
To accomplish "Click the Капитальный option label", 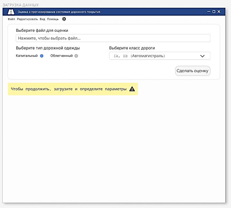I will point(27,56).
